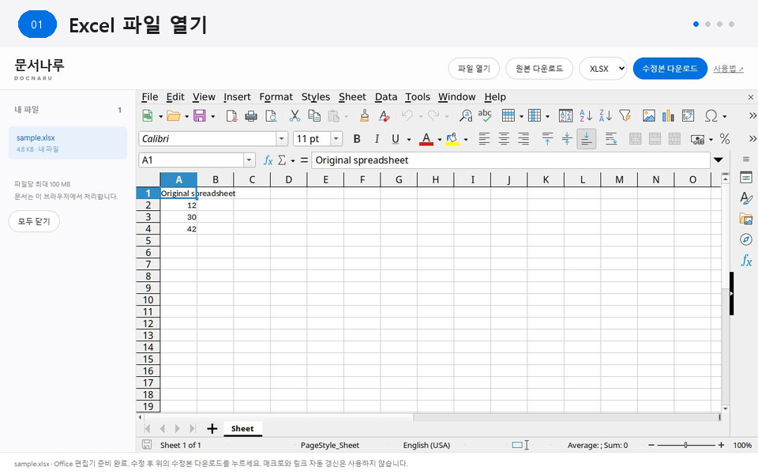Open the sidebar Navigator compass icon

(746, 239)
